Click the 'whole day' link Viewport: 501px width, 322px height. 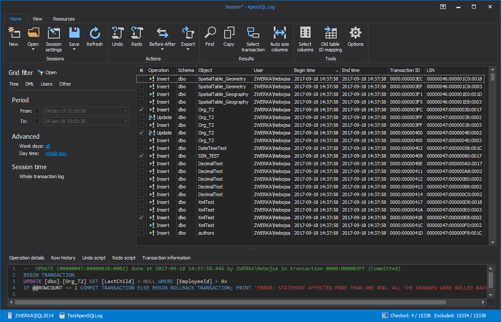[x=56, y=153]
